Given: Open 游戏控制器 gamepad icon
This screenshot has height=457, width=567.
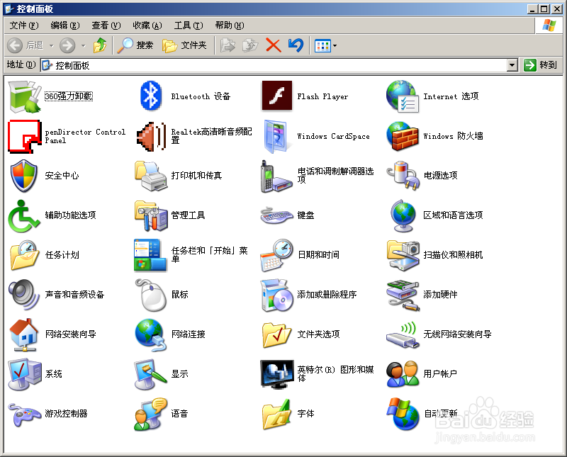Looking at the screenshot, I should [x=25, y=414].
